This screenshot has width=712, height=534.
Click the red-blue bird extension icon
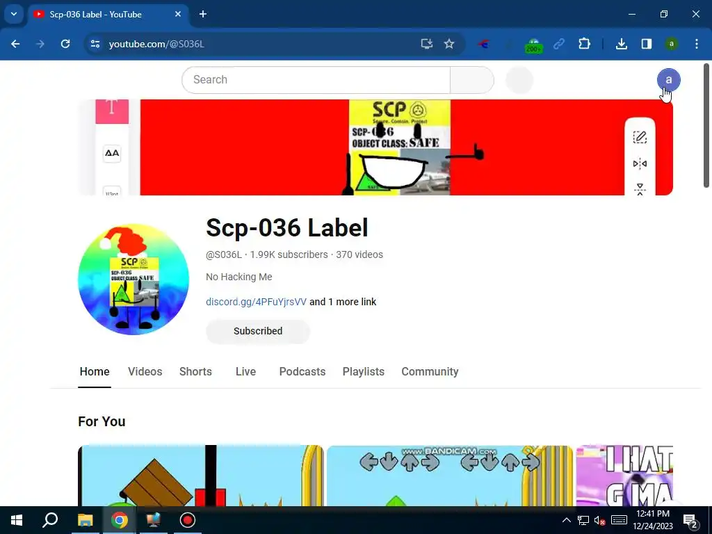[484, 44]
